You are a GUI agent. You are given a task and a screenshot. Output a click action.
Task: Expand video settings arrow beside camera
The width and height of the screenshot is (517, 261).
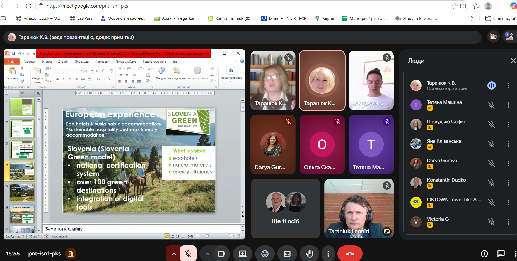(207, 254)
